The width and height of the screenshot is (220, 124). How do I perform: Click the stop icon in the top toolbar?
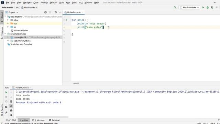[217, 8]
